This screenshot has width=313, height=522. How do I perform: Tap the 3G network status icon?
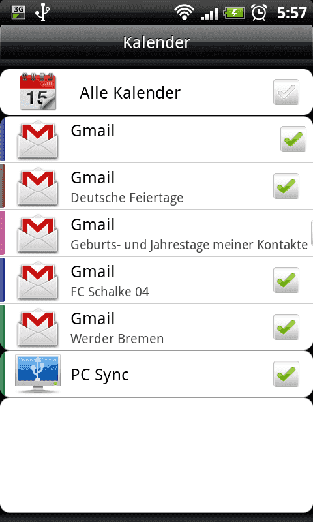(18, 12)
